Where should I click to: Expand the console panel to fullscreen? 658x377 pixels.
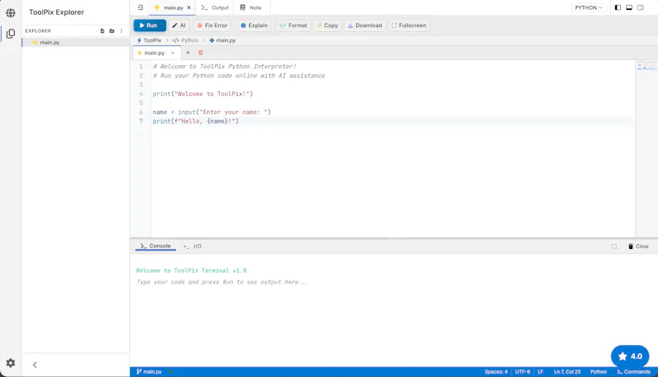614,246
